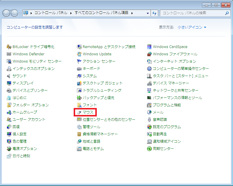233x186 pixels.
Task: Open the 色の管理 link
Action: [x=20, y=141]
